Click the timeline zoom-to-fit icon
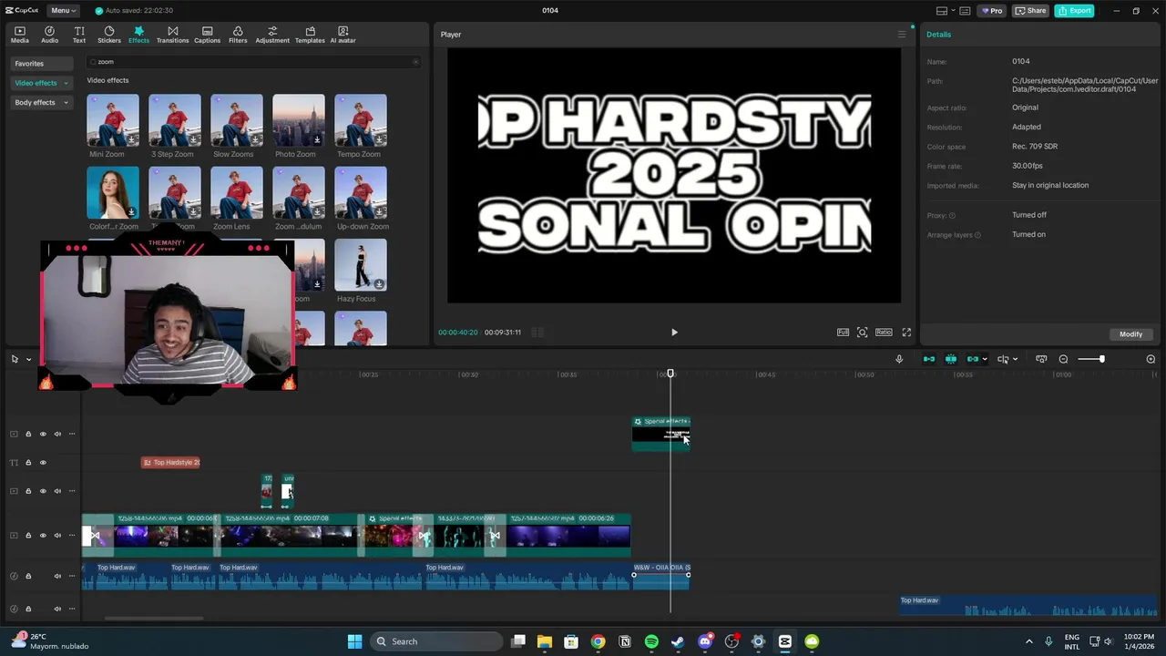 point(1041,359)
